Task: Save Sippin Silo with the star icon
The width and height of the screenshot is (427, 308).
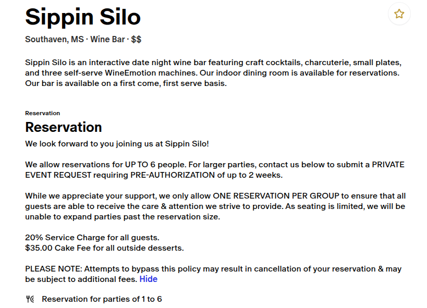Action: [x=399, y=14]
